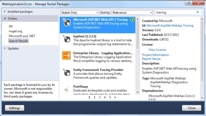Click the details pane scroll up arrow
The width and height of the screenshot is (206, 116).
[202, 19]
